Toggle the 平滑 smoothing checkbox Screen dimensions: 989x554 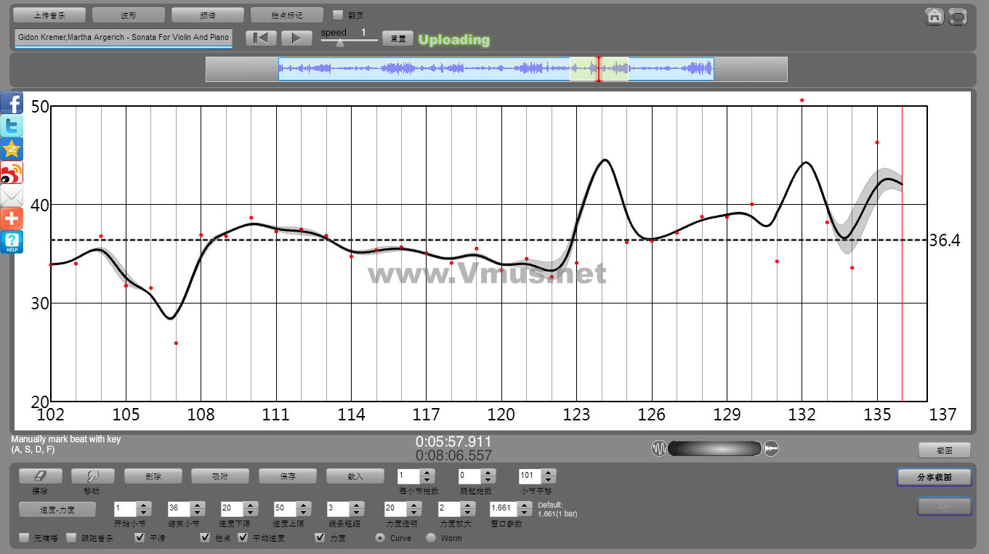click(x=140, y=538)
